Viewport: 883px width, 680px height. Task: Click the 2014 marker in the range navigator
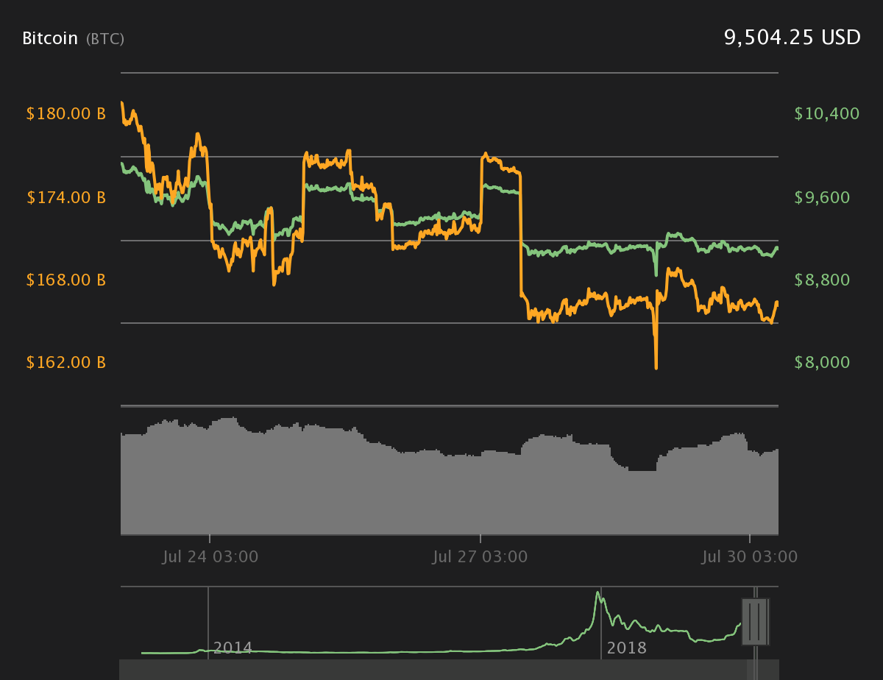(233, 648)
